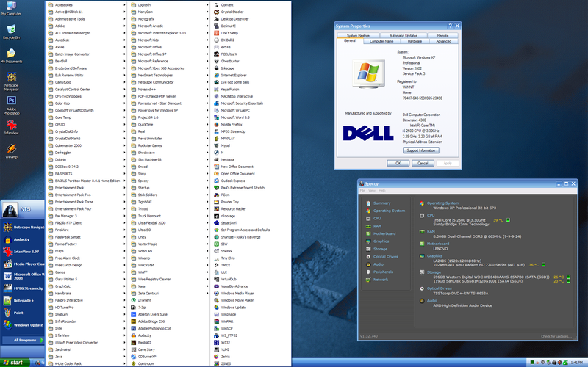588x367 pixels.
Task: Select Optical Drives in Speccy sidebar
Action: pos(385,257)
